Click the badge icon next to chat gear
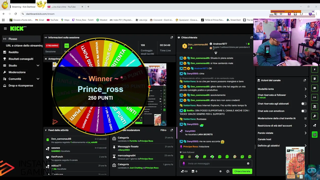 (x=228, y=171)
